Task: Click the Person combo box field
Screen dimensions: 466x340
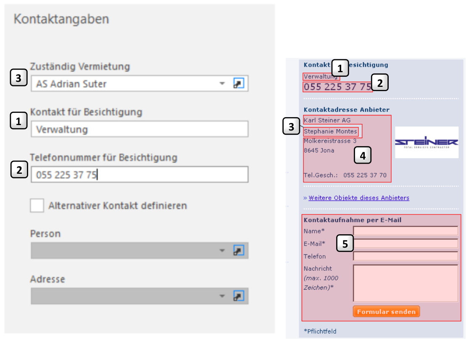Action: pos(140,251)
